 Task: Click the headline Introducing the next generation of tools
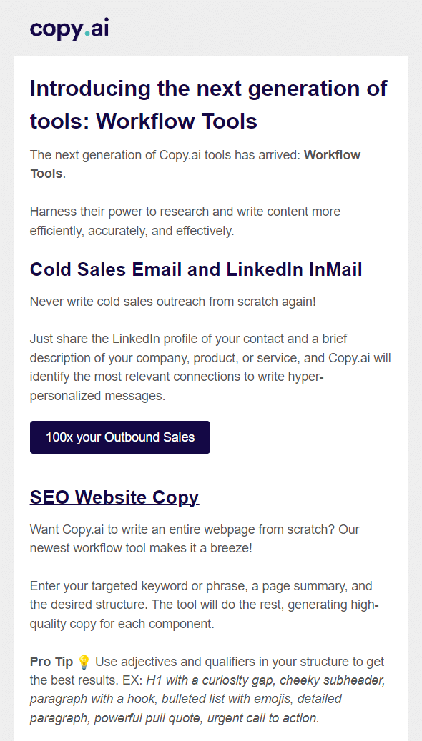point(208,88)
